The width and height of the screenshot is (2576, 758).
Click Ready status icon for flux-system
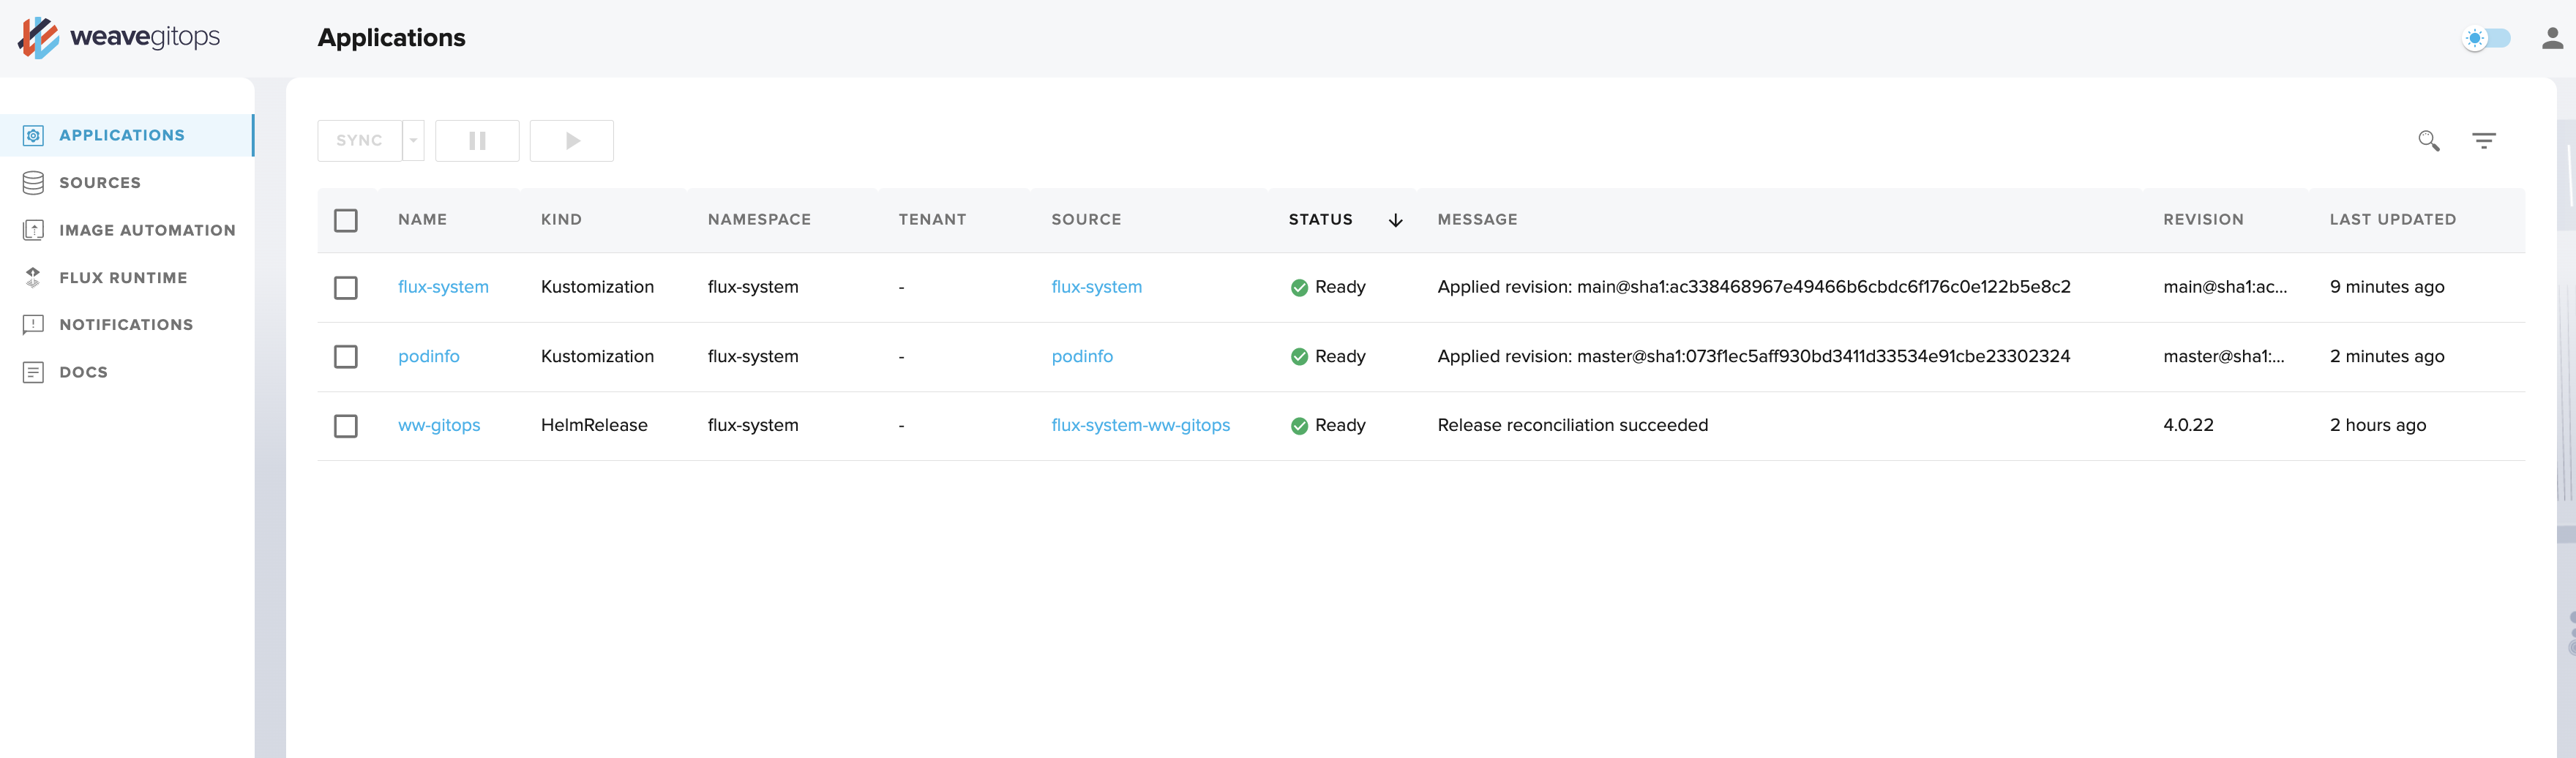tap(1299, 288)
